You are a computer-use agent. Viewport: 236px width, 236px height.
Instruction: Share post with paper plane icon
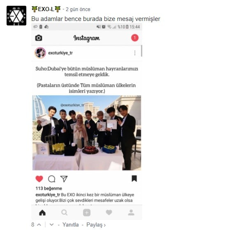(64, 179)
